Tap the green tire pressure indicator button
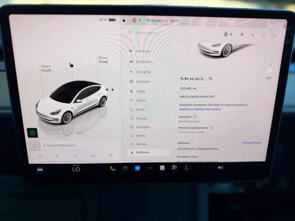Screen dimensions: 295x221 pos(32,133)
